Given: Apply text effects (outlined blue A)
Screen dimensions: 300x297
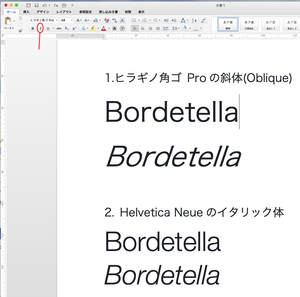Looking at the screenshot, I should [84, 28].
